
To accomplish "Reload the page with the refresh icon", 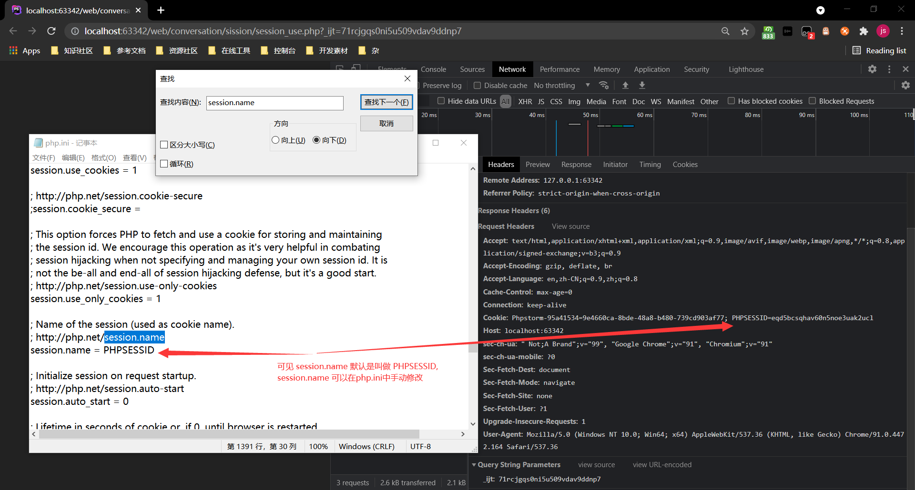I will (x=51, y=31).
